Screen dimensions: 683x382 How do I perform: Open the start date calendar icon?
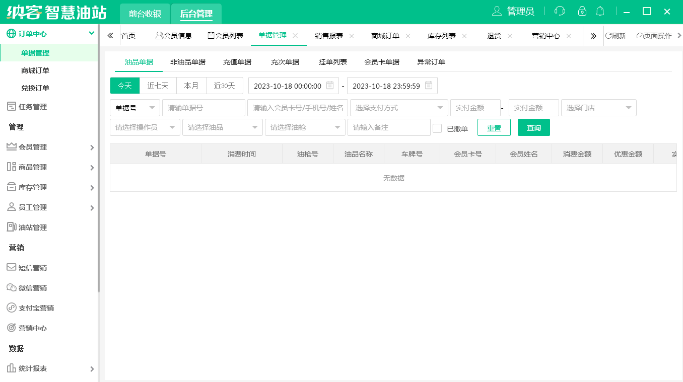(x=330, y=86)
